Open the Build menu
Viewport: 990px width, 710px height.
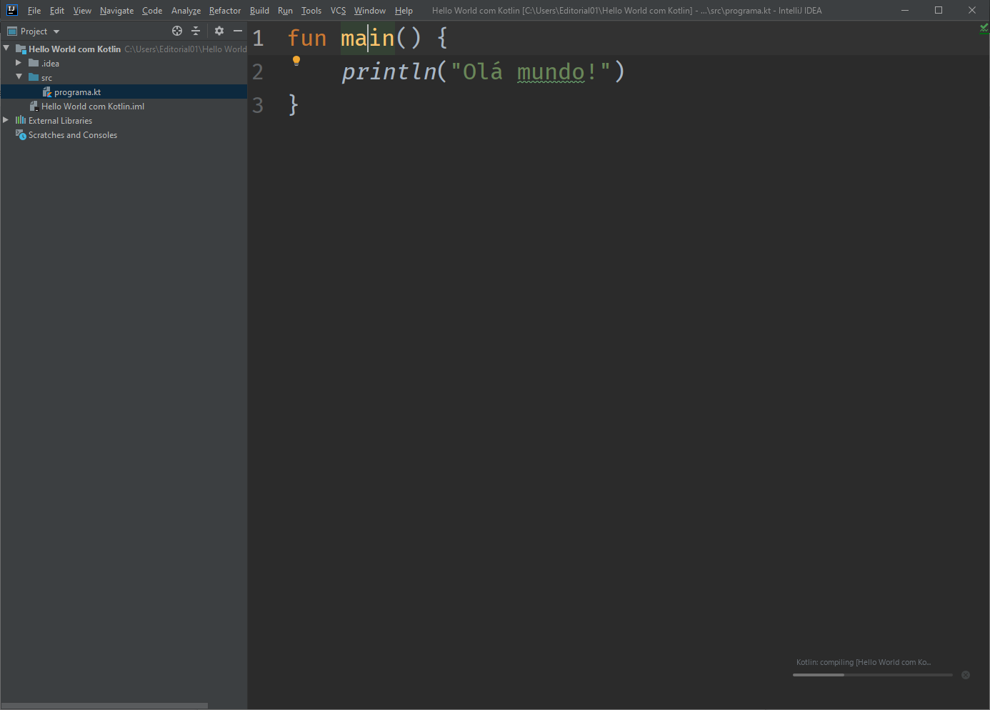(x=259, y=11)
